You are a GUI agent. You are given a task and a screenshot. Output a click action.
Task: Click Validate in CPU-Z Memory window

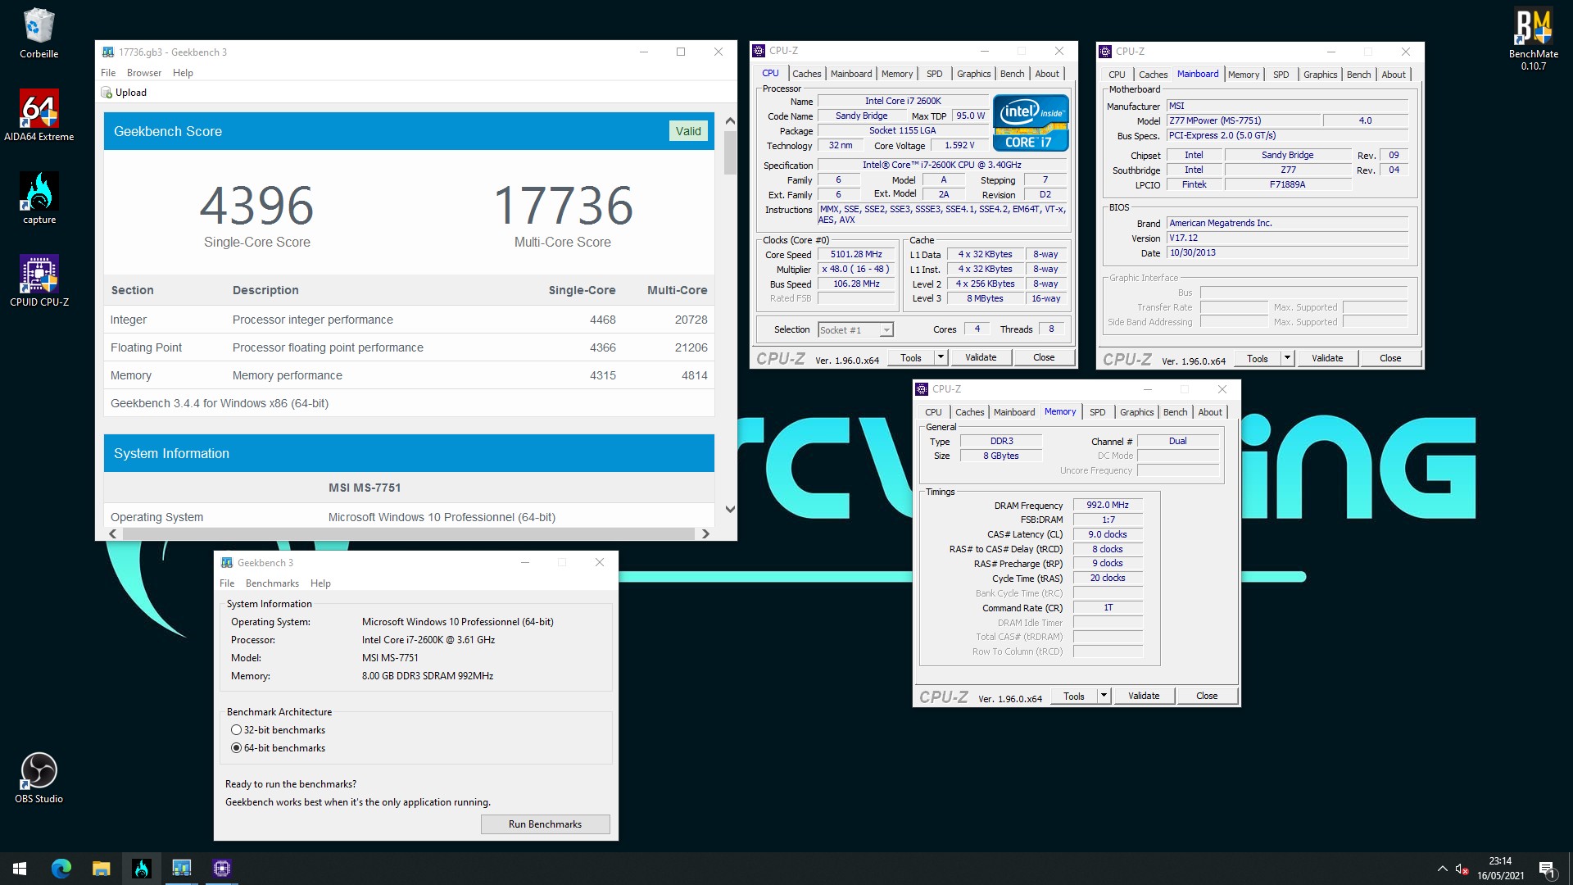click(x=1144, y=696)
